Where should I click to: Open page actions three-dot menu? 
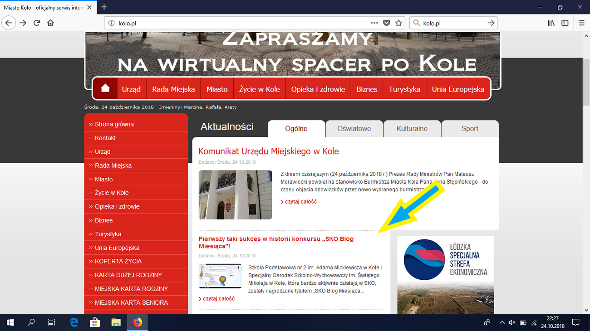[x=374, y=23]
